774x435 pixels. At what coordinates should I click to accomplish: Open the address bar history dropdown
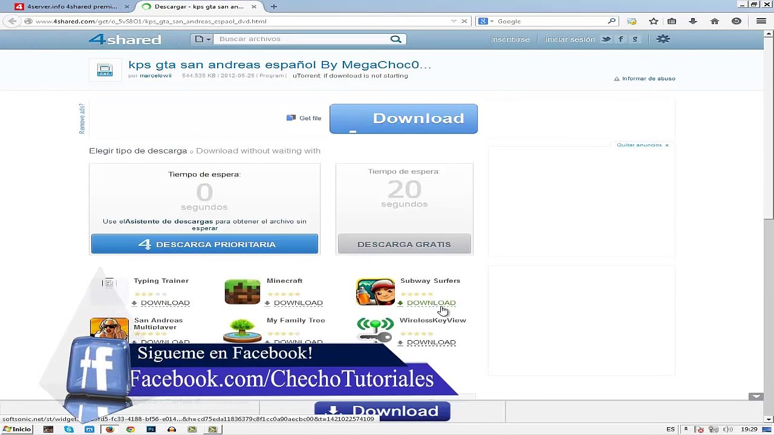click(x=454, y=22)
